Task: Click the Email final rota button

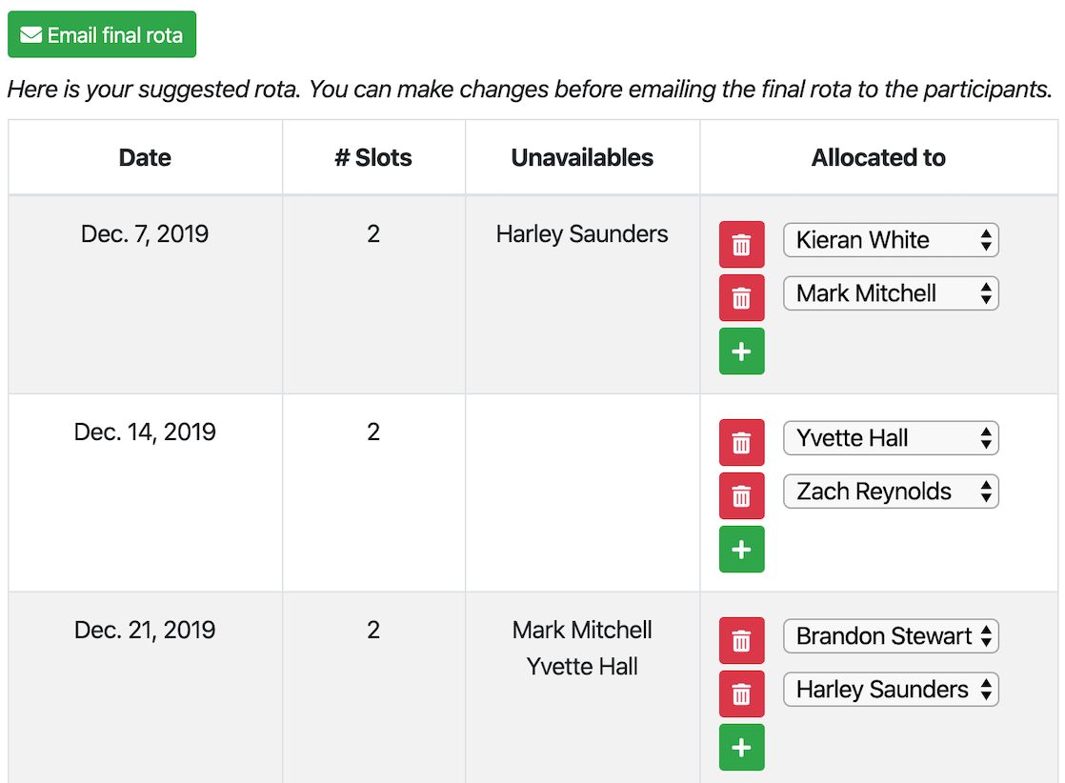Action: tap(102, 35)
